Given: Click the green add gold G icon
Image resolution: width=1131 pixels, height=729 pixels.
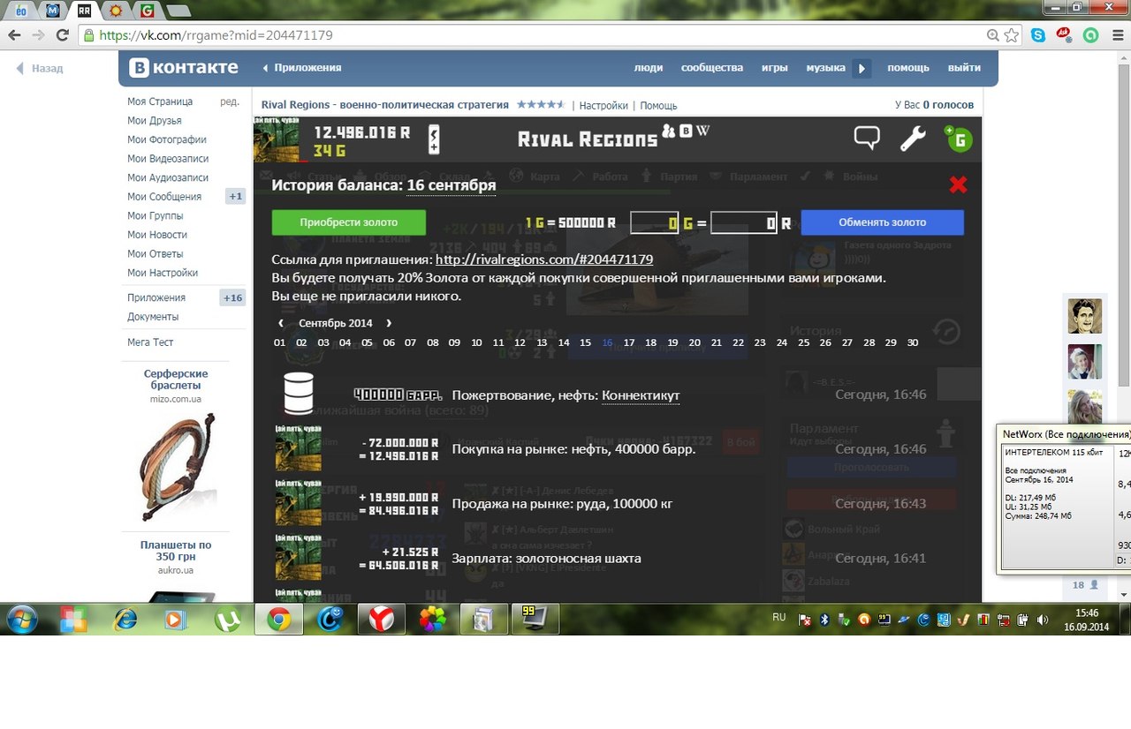Looking at the screenshot, I should pyautogui.click(x=958, y=139).
